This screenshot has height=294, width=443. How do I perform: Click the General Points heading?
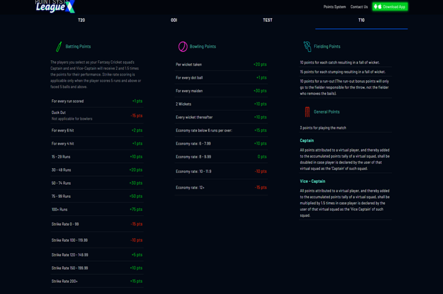click(x=327, y=112)
